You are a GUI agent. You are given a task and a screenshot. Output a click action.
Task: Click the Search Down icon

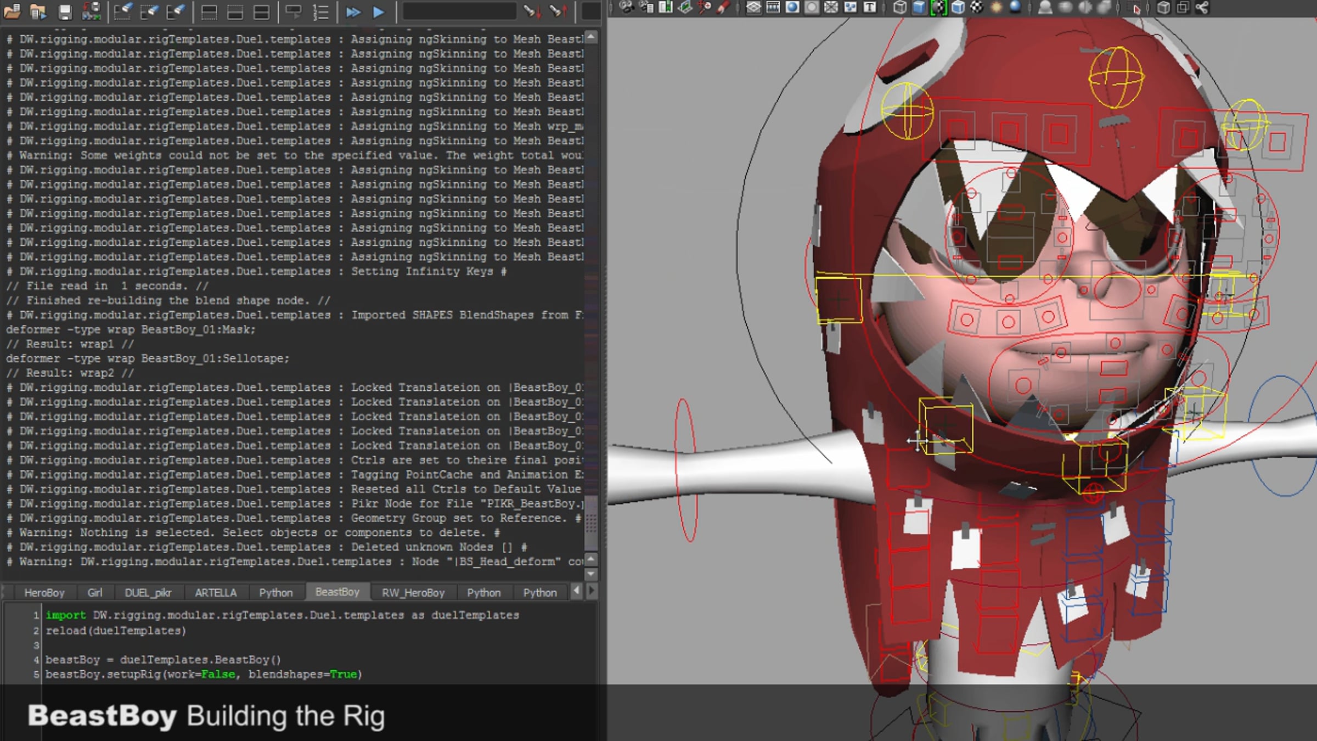[x=531, y=11]
